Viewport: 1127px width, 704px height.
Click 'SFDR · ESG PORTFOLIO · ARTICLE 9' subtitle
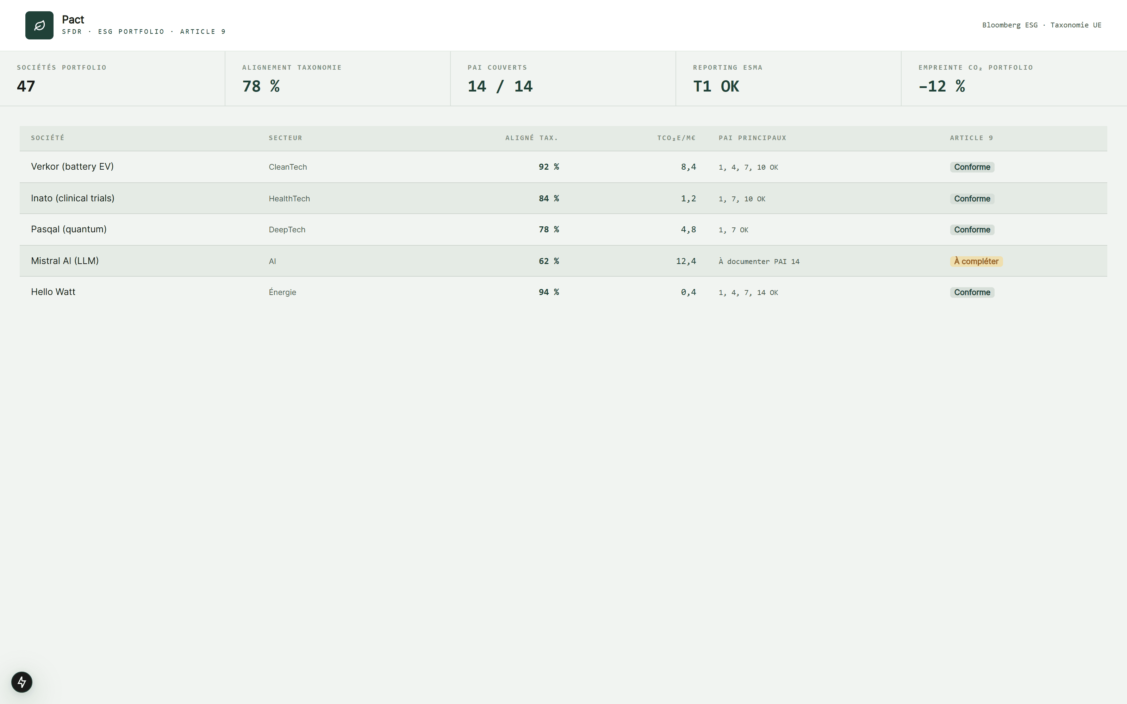[x=144, y=32]
